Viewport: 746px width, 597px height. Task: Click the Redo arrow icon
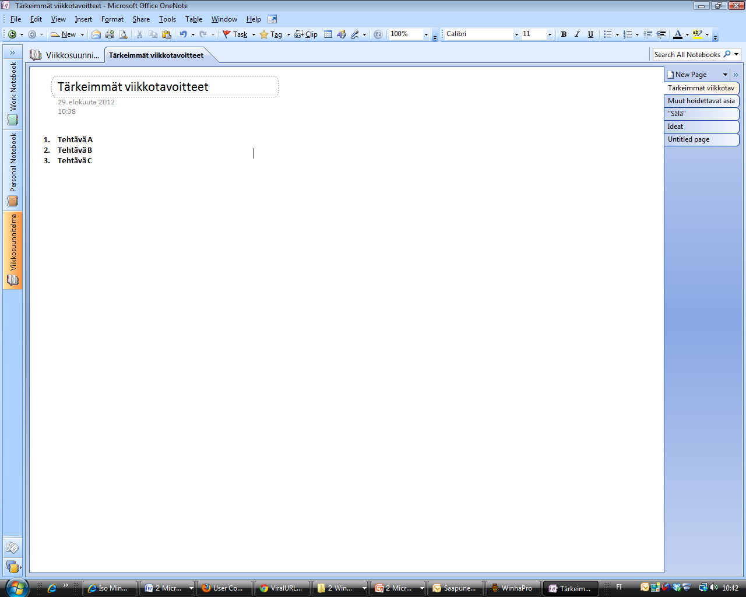point(203,34)
